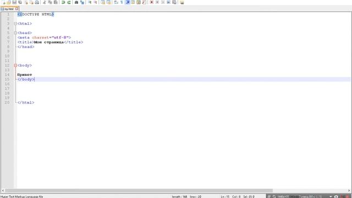This screenshot has width=352, height=198.
Task: Show the document map panel
Action: [x=139, y=2]
